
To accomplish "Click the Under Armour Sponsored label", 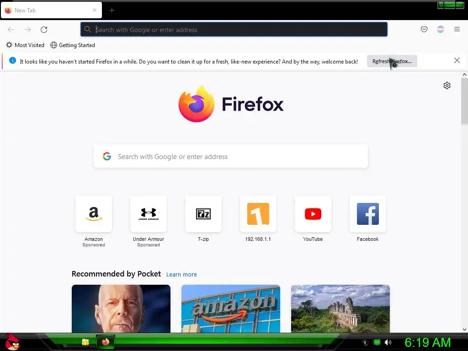I will click(x=149, y=245).
